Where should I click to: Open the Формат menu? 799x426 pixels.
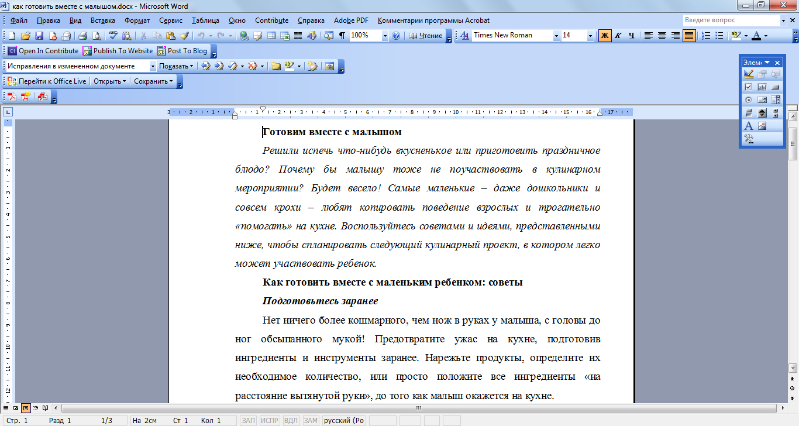coord(137,20)
